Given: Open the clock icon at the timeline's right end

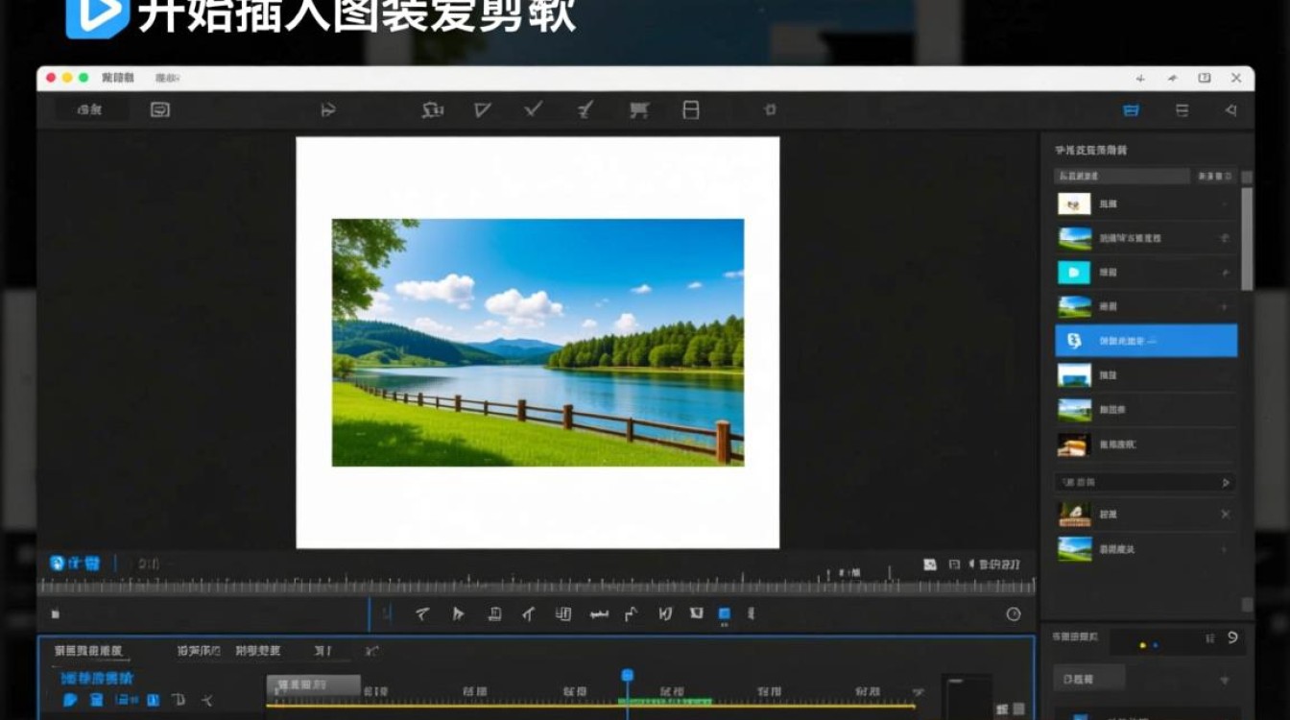Looking at the screenshot, I should coord(1013,614).
